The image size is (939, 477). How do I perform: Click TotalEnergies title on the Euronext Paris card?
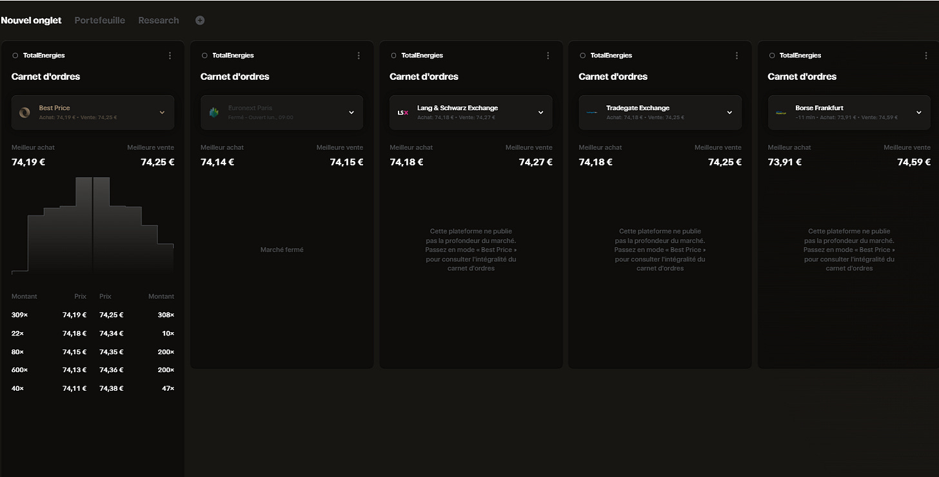pyautogui.click(x=233, y=55)
